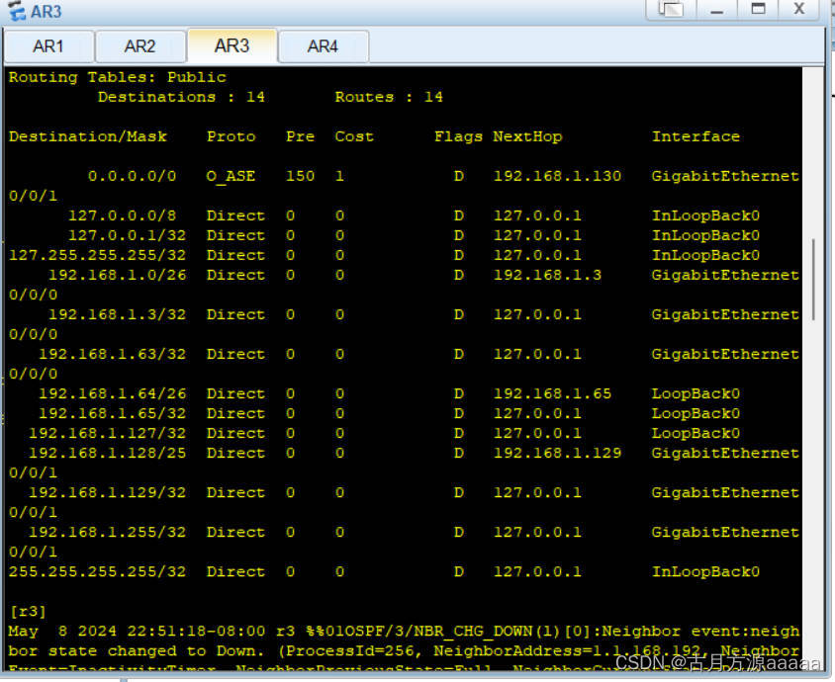Click the Proto column header
Viewport: 835px width, 682px height.
[232, 136]
